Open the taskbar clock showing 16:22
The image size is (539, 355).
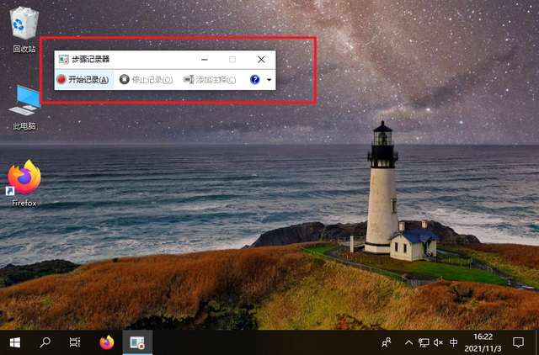pyautogui.click(x=484, y=342)
